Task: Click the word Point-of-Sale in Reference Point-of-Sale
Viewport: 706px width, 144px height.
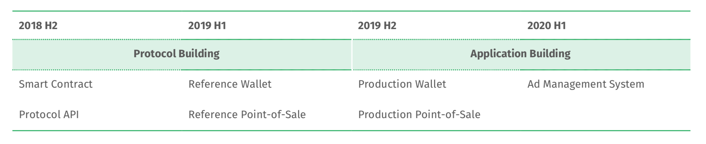Action: pos(273,115)
